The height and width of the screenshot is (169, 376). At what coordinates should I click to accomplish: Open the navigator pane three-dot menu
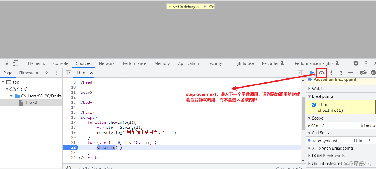[x=57, y=73]
